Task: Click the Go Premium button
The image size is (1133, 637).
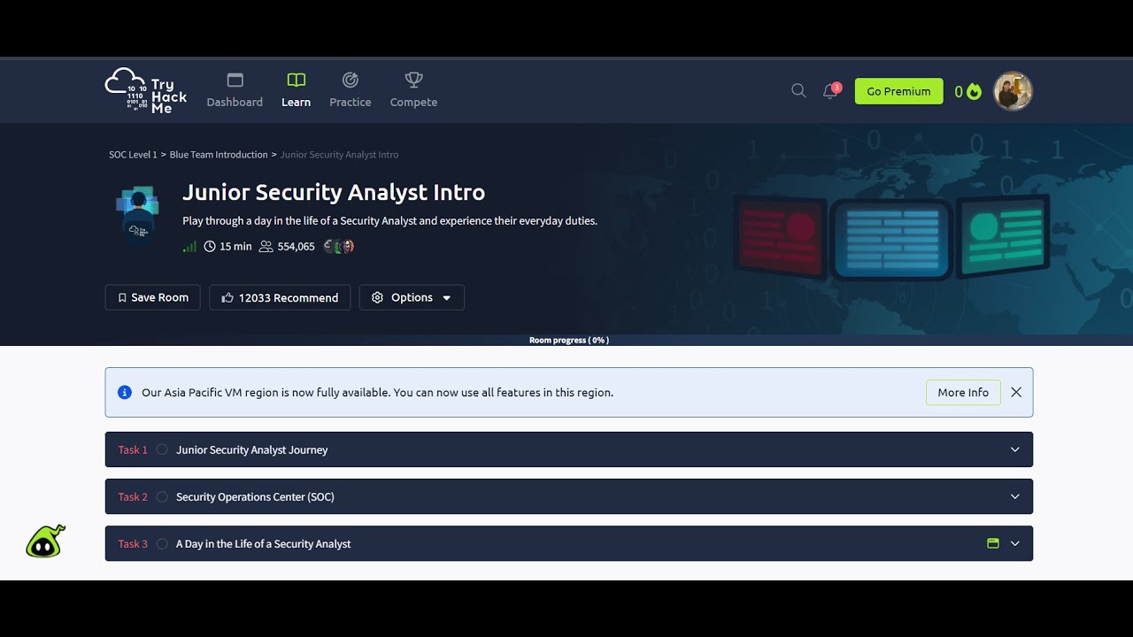Action: pos(898,91)
